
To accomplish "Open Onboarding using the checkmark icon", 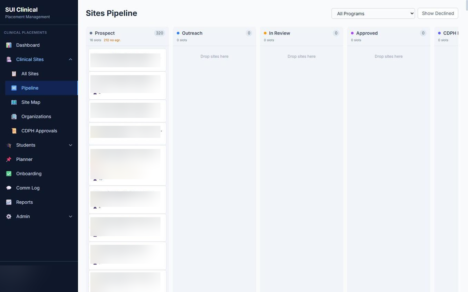I will coord(7,173).
